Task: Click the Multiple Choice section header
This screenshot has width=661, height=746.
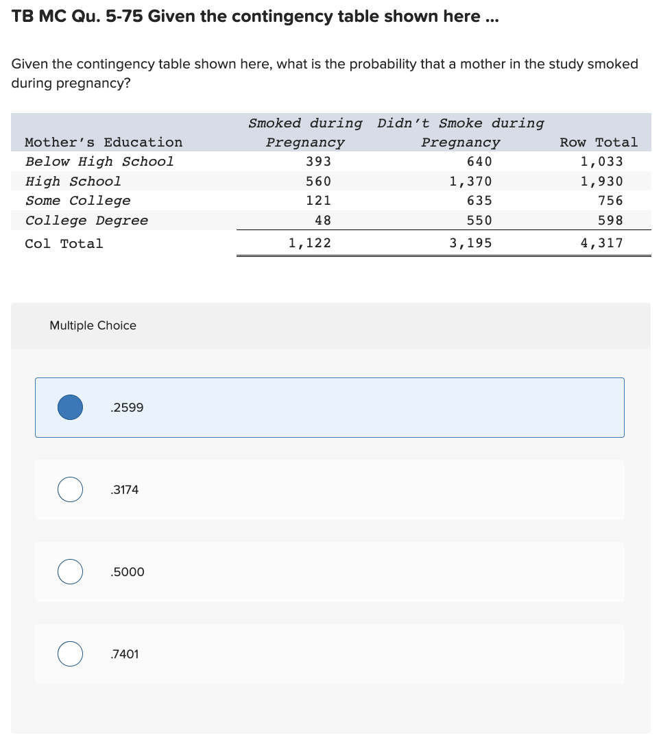Action: point(93,325)
